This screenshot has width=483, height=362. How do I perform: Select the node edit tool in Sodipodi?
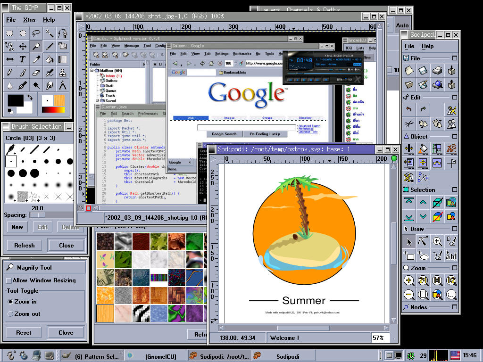coord(423,242)
